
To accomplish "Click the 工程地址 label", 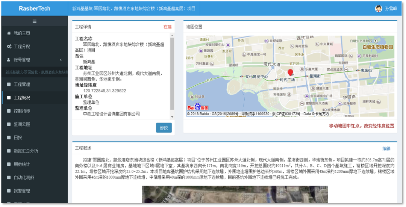I will [83, 68].
